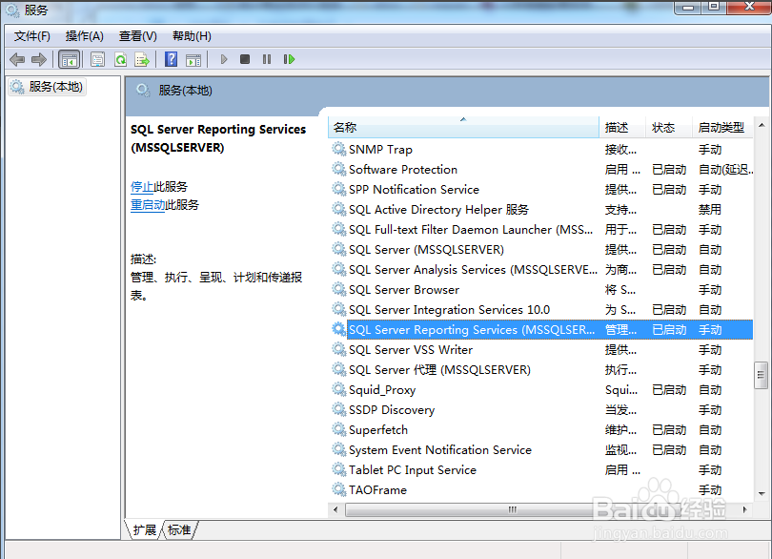Click the horizontal scrollbar thumb
The width and height of the screenshot is (772, 559).
pyautogui.click(x=512, y=509)
